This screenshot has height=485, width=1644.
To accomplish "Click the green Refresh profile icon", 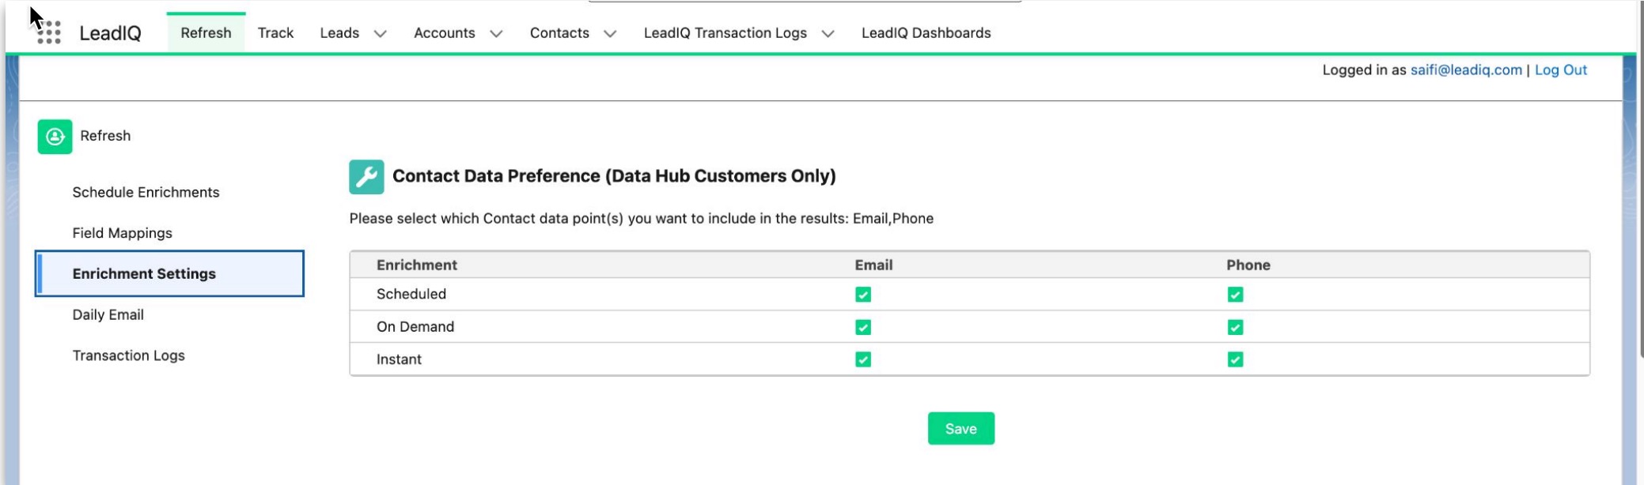I will [x=55, y=137].
